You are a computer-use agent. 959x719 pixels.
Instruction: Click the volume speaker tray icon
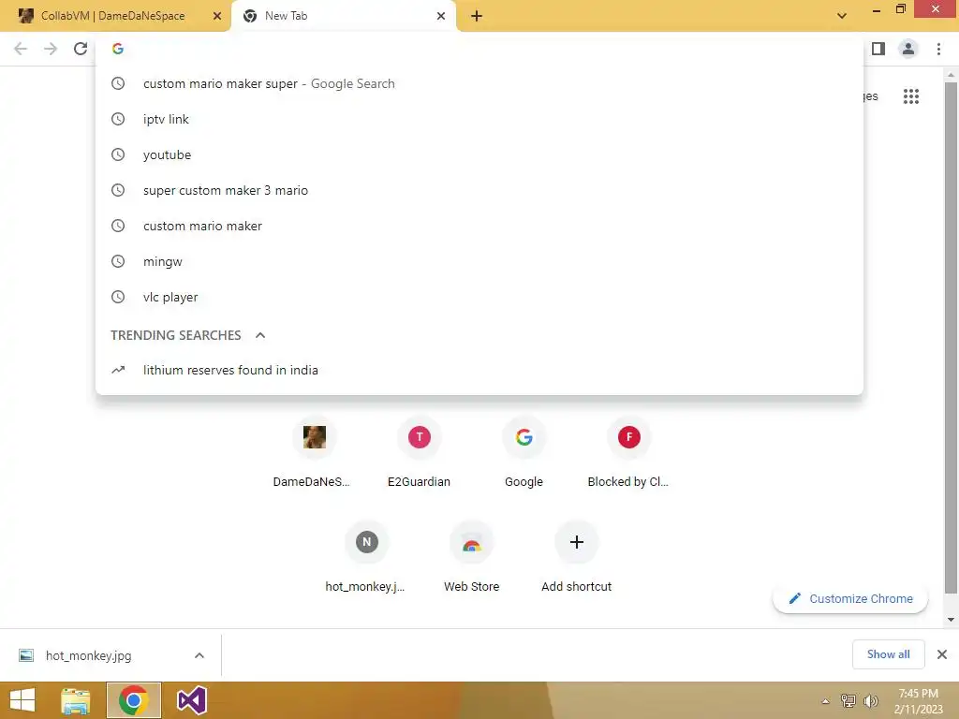[871, 701]
